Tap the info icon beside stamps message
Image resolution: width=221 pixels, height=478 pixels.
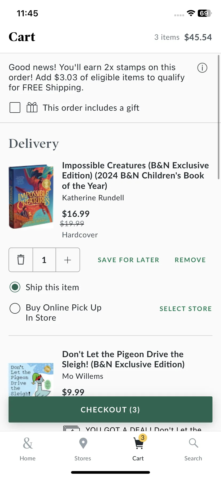pyautogui.click(x=202, y=68)
